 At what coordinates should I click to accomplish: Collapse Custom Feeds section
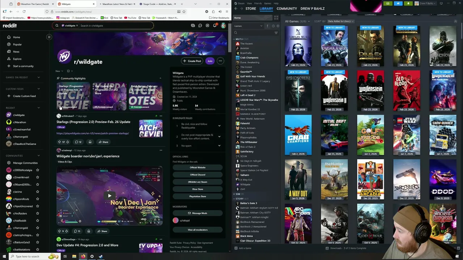39,89
